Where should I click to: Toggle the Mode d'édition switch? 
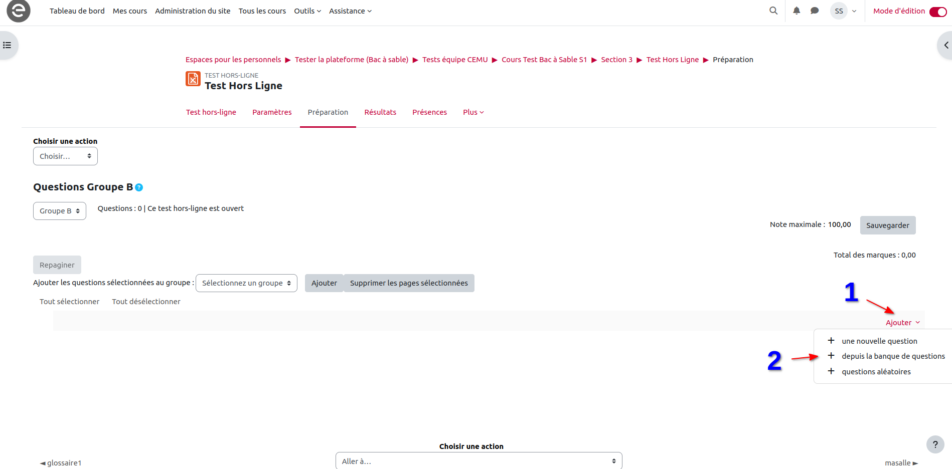937,12
